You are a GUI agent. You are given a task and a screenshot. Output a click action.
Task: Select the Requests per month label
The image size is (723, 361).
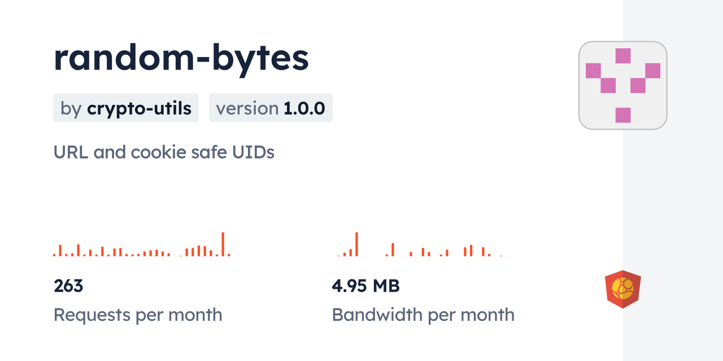[138, 315]
